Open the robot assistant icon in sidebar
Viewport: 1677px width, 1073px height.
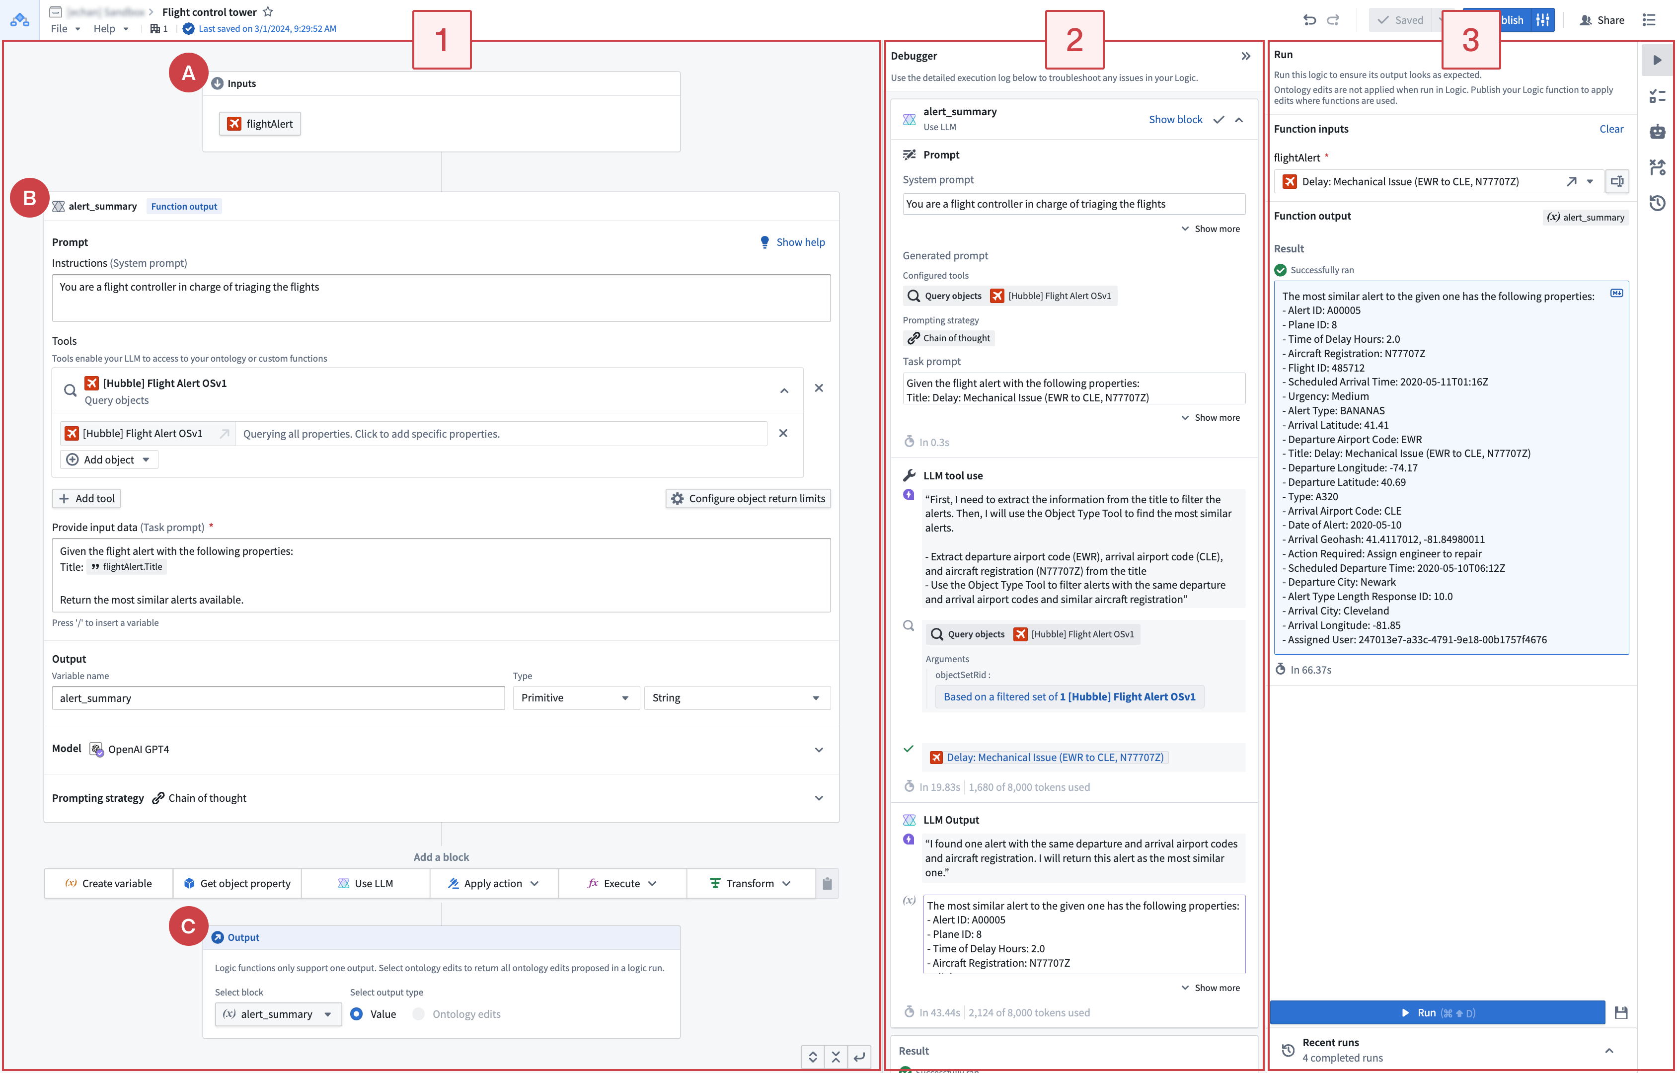pyautogui.click(x=1658, y=131)
